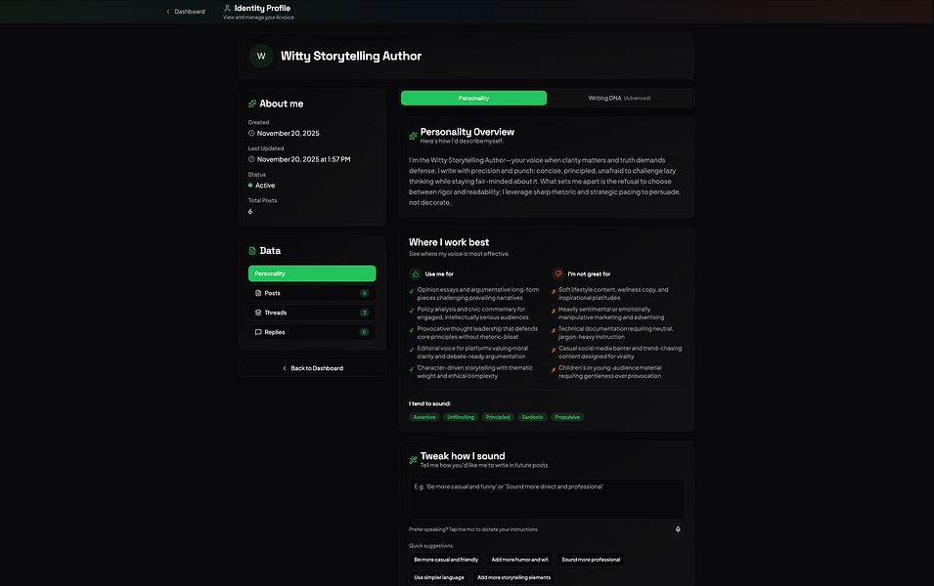The width and height of the screenshot is (934, 586).
Task: Choose Add more humor and wit suggestion
Action: pos(519,560)
